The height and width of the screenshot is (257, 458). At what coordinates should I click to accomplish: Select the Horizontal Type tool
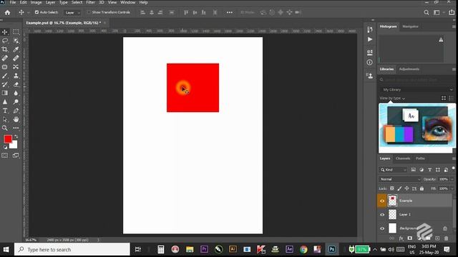point(5,111)
